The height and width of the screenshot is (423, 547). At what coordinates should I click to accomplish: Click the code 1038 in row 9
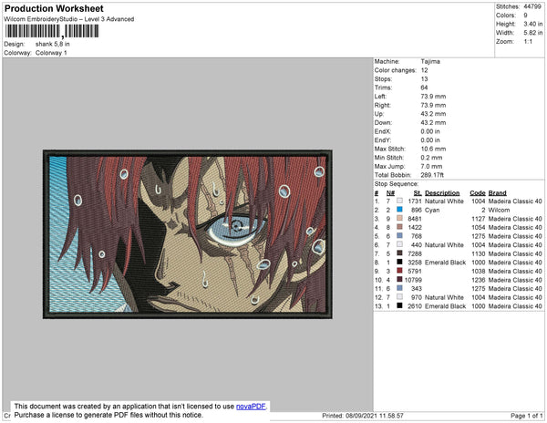tap(479, 271)
